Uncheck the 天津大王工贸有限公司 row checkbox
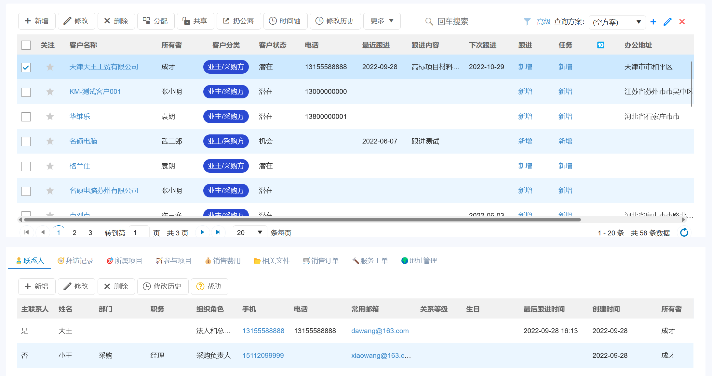 [x=26, y=67]
